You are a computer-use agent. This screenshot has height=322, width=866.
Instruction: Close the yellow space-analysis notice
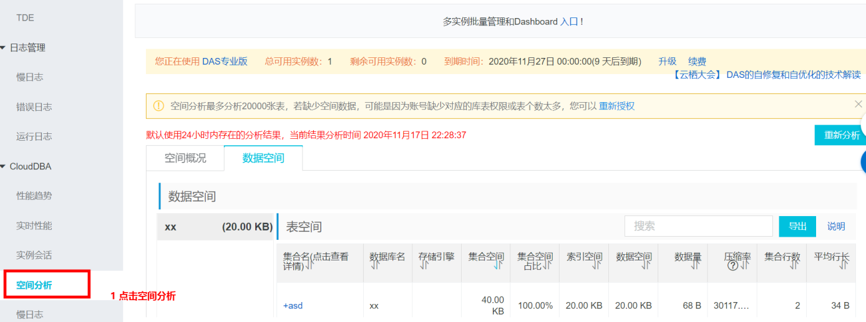858,104
